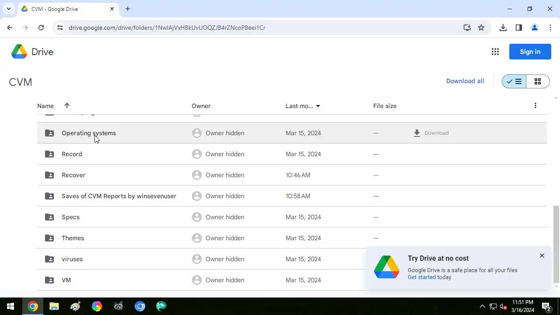
Task: Open the Google apps grid icon
Action: [495, 52]
